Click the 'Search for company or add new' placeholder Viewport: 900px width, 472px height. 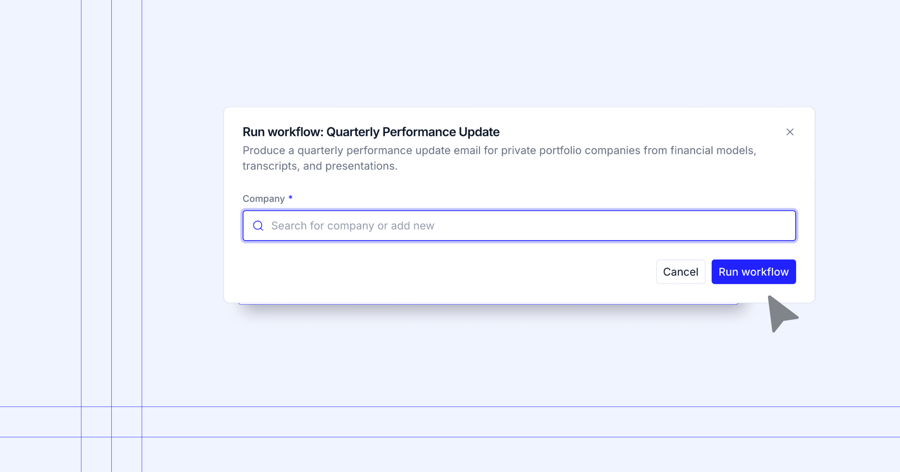tap(352, 226)
